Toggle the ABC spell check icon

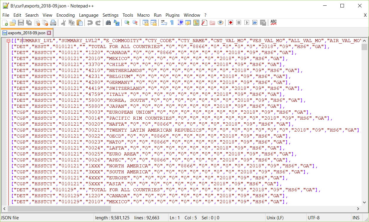point(274,23)
